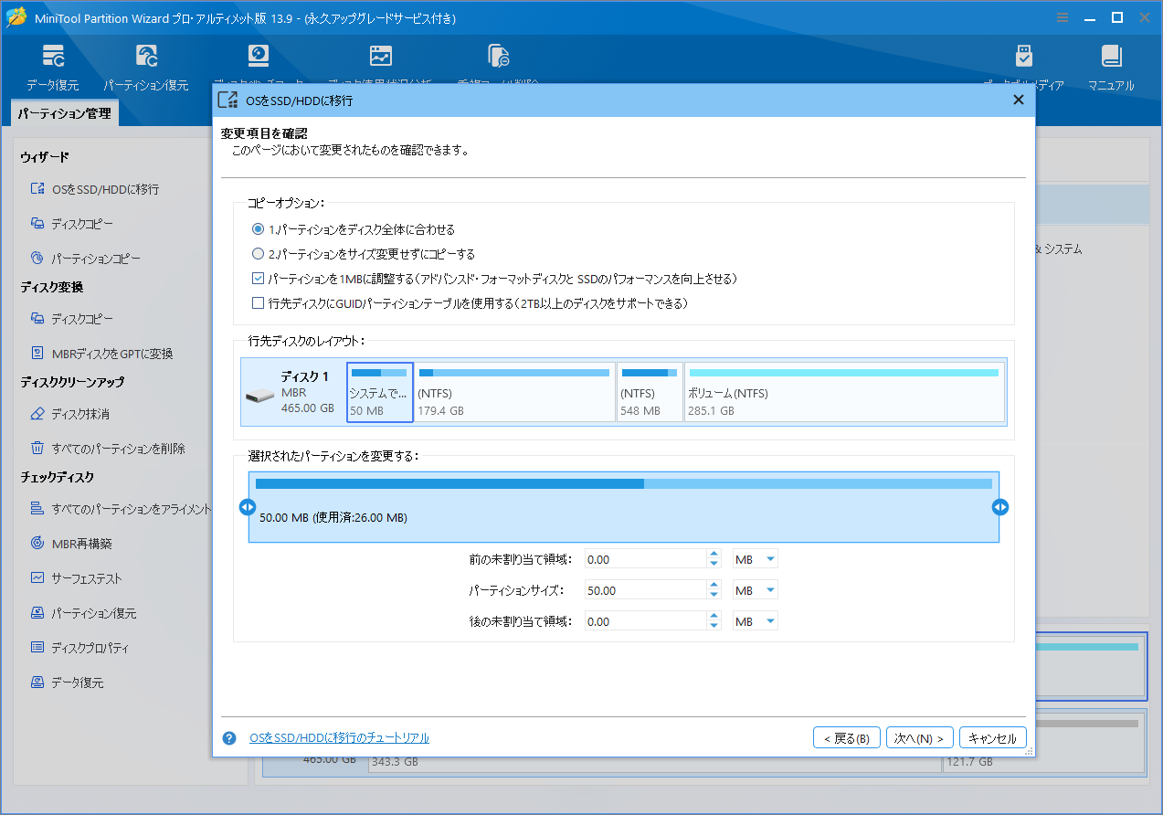The width and height of the screenshot is (1163, 815).
Task: Open the duplicate file removal toolbar icon
Action: pyautogui.click(x=499, y=57)
